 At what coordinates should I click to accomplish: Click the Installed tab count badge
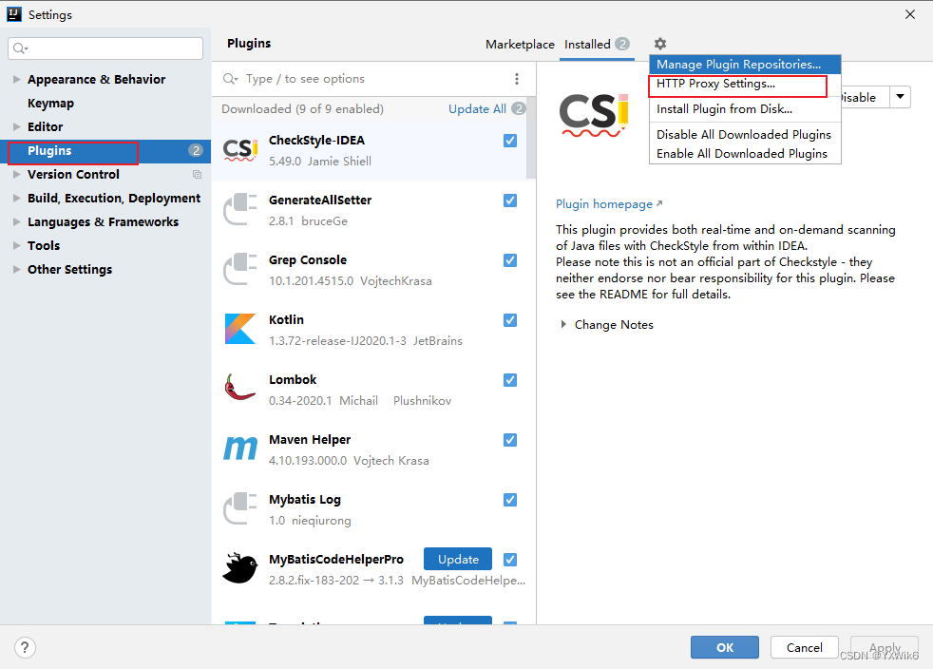(x=621, y=44)
